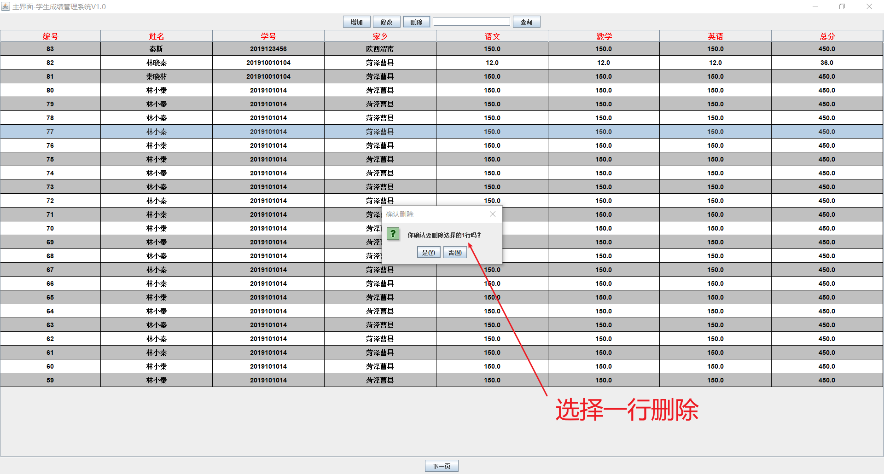
Task: Click the 查询 (Query) button
Action: click(x=526, y=22)
